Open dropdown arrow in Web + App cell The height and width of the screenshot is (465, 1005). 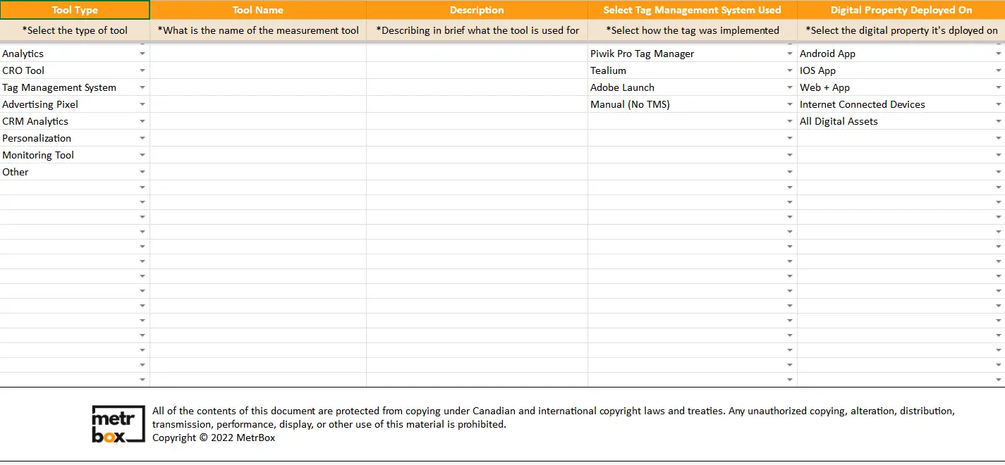click(x=999, y=87)
